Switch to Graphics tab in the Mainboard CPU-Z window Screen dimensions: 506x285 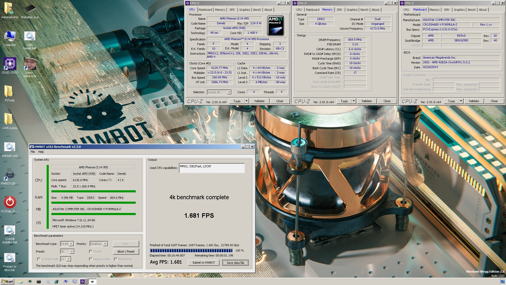459,10
